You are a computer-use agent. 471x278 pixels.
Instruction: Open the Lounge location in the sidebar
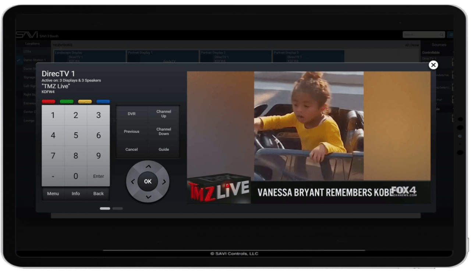pyautogui.click(x=29, y=120)
